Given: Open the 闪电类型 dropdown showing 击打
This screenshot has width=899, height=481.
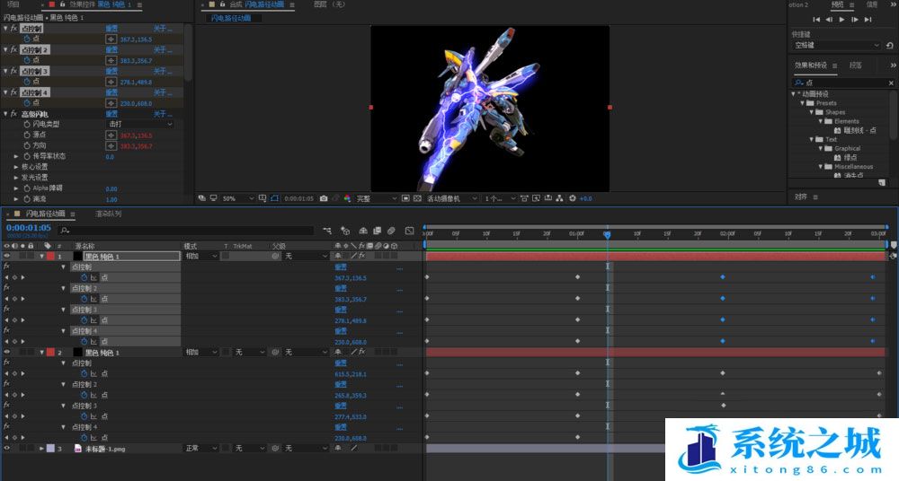Looking at the screenshot, I should [x=141, y=124].
